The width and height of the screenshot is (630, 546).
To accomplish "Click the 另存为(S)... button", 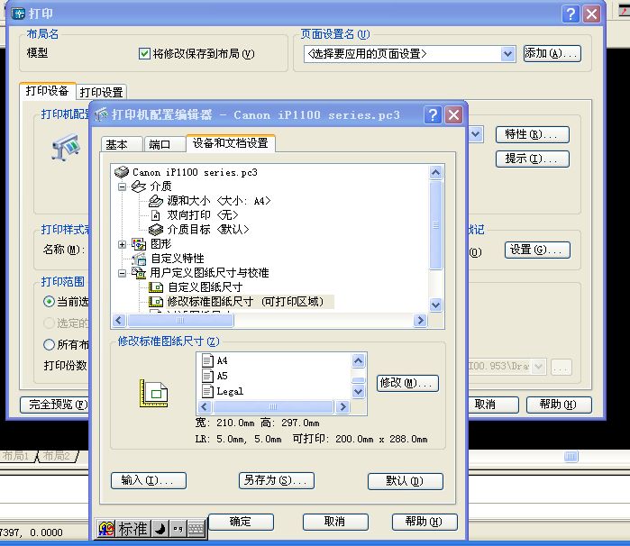I will (x=277, y=480).
